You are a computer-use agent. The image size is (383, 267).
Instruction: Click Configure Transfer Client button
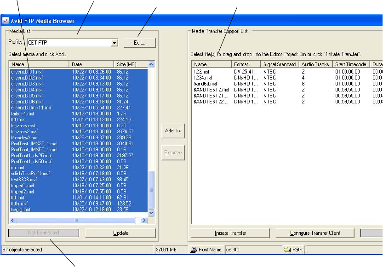point(315,233)
